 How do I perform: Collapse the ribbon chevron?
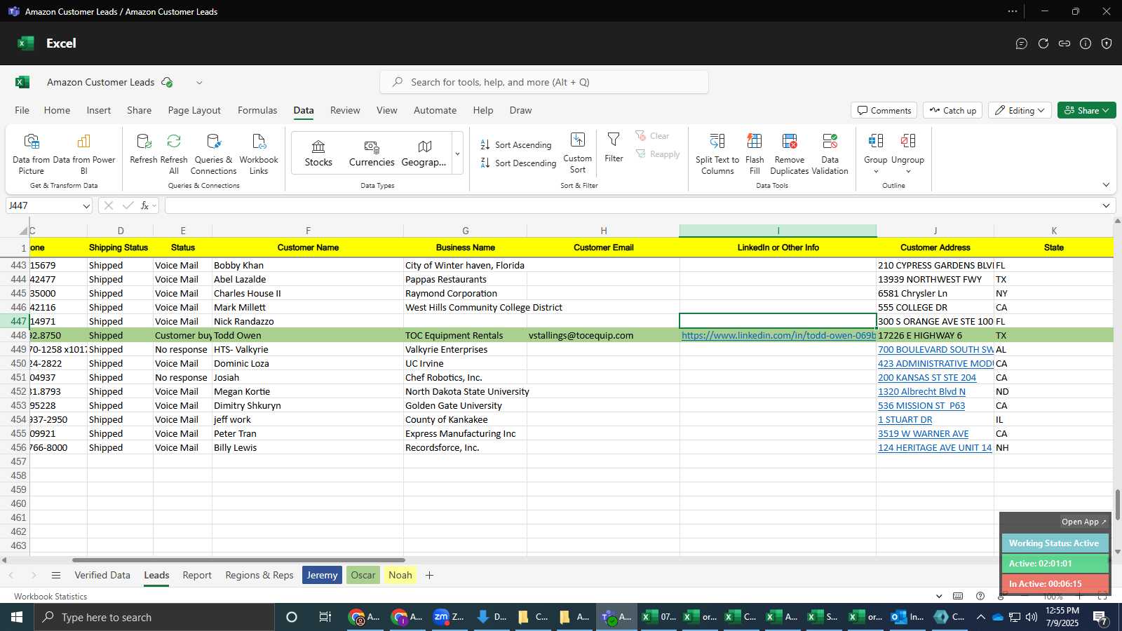pyautogui.click(x=1106, y=185)
